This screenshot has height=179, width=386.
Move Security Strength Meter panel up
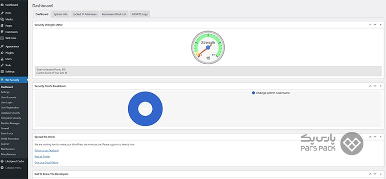370,24
